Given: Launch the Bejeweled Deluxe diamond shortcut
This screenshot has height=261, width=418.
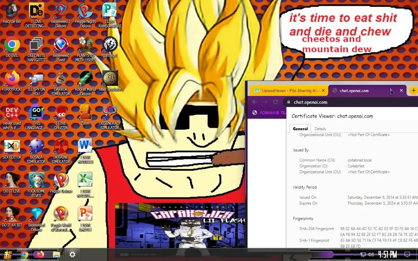Looking at the screenshot, I should point(36,219).
